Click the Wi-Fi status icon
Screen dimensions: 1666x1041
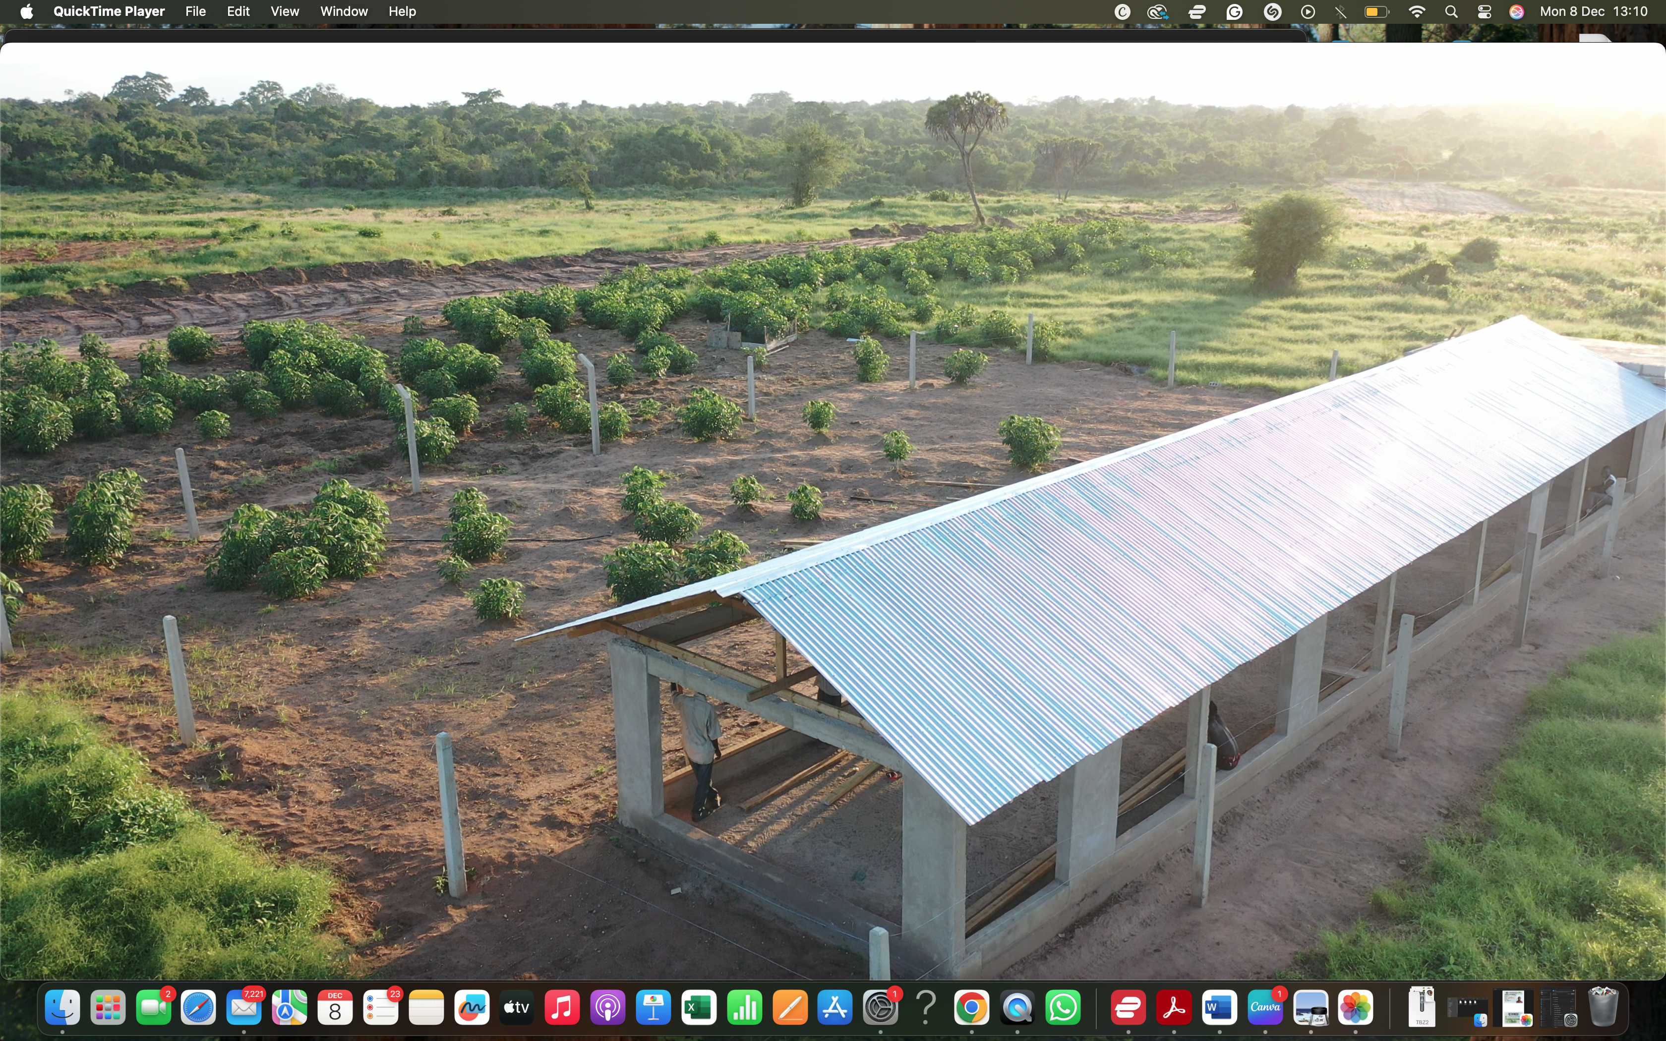pos(1417,11)
